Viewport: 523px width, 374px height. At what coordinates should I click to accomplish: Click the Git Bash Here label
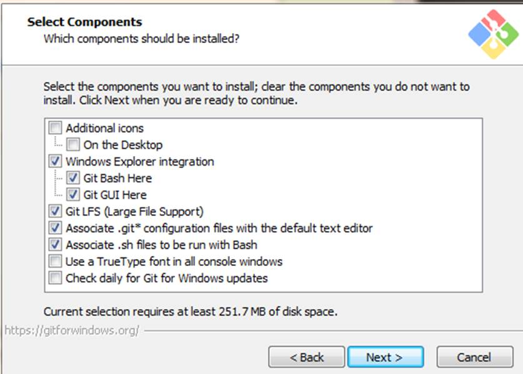point(117,178)
